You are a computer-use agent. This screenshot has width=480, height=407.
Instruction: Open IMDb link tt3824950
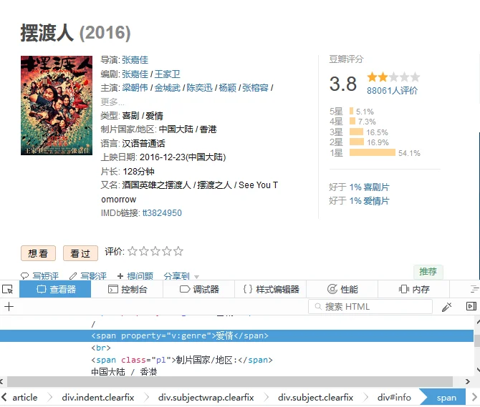[x=162, y=212]
